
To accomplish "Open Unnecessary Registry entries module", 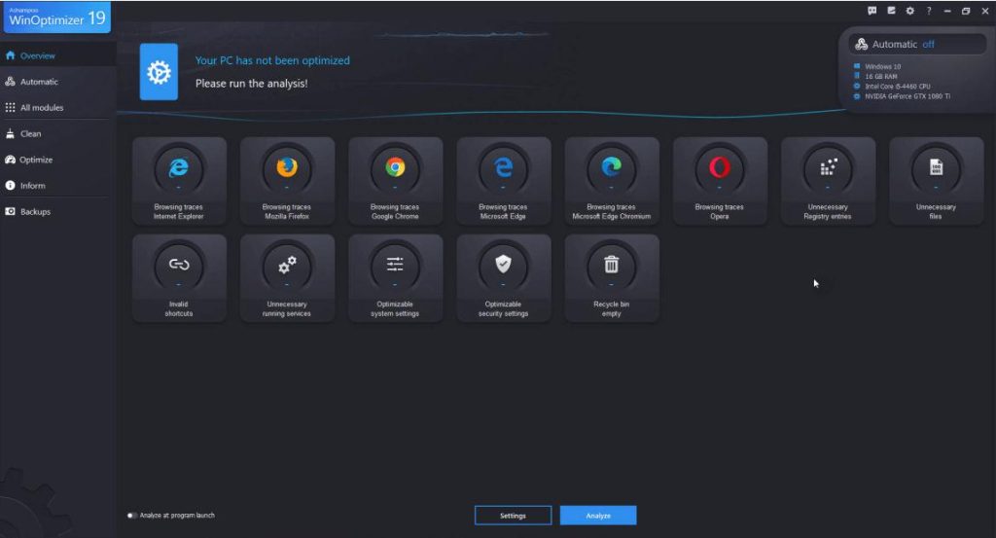I will 828,181.
